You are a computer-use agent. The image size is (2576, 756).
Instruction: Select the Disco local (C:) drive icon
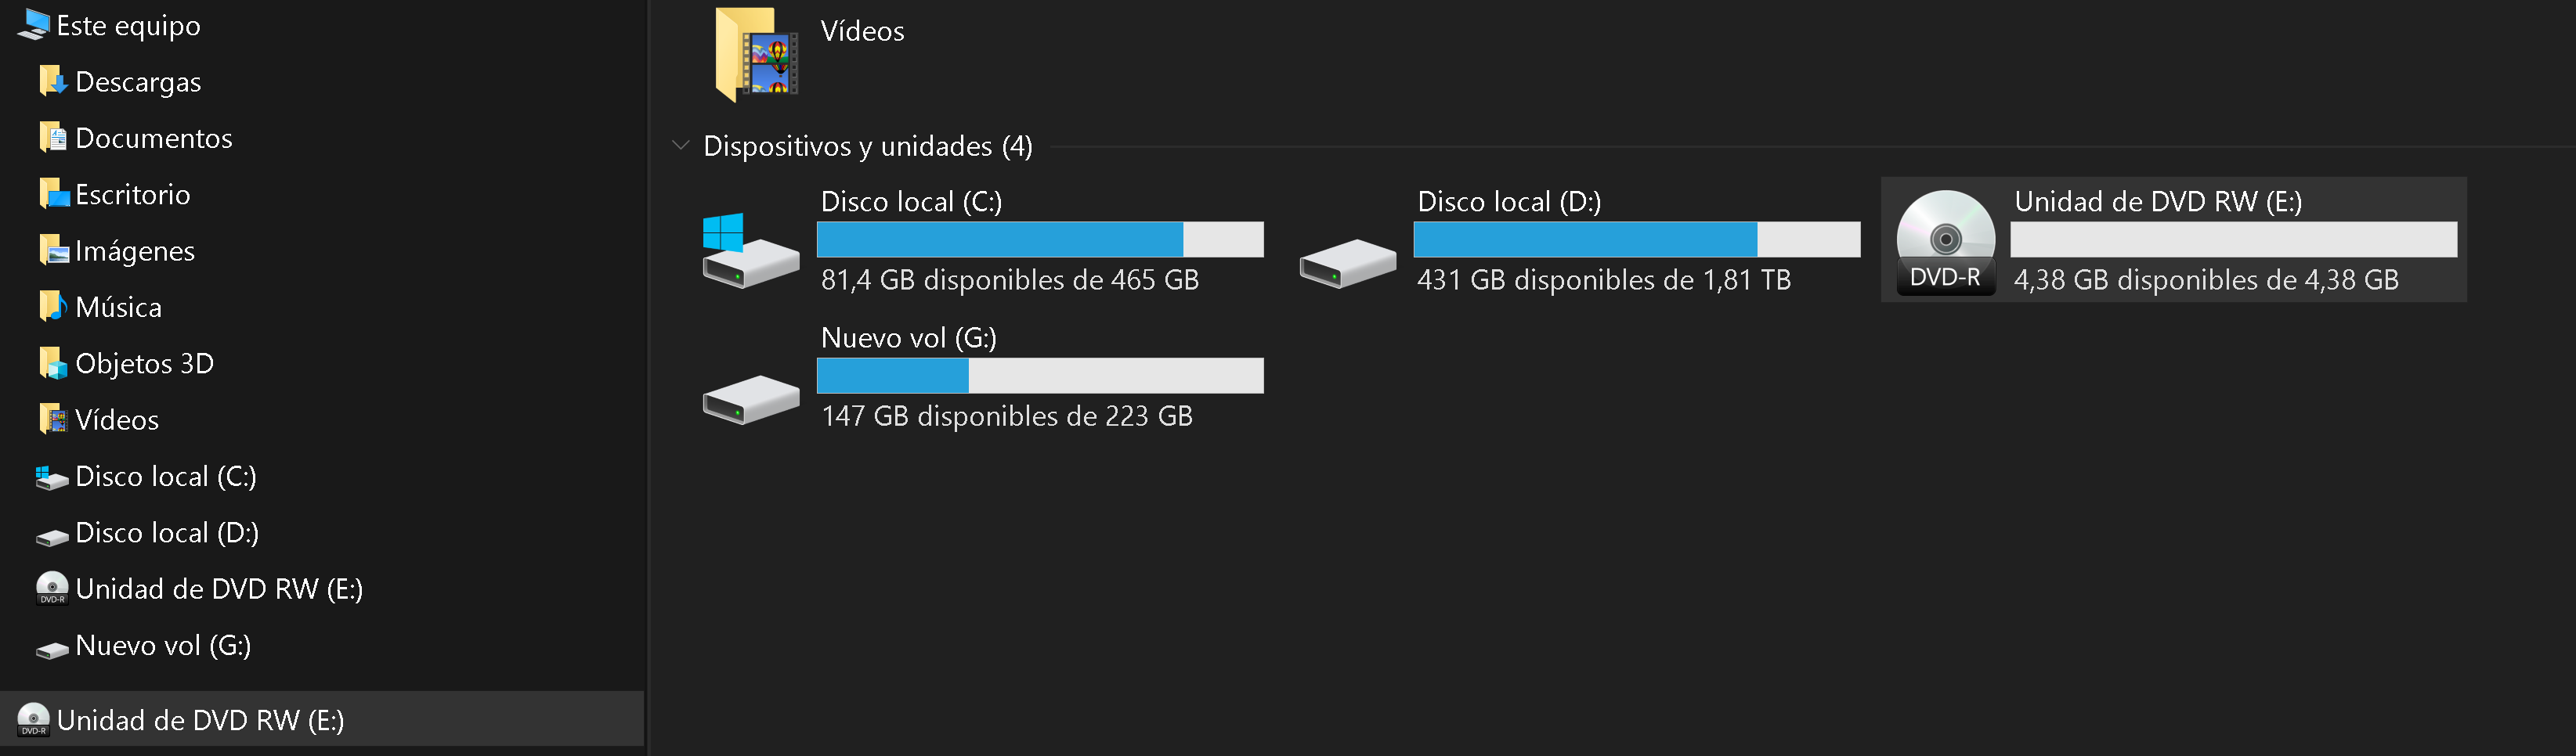pyautogui.click(x=750, y=250)
